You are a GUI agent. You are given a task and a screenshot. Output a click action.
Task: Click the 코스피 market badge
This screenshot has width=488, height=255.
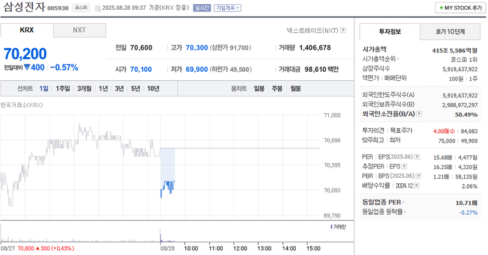tap(81, 8)
